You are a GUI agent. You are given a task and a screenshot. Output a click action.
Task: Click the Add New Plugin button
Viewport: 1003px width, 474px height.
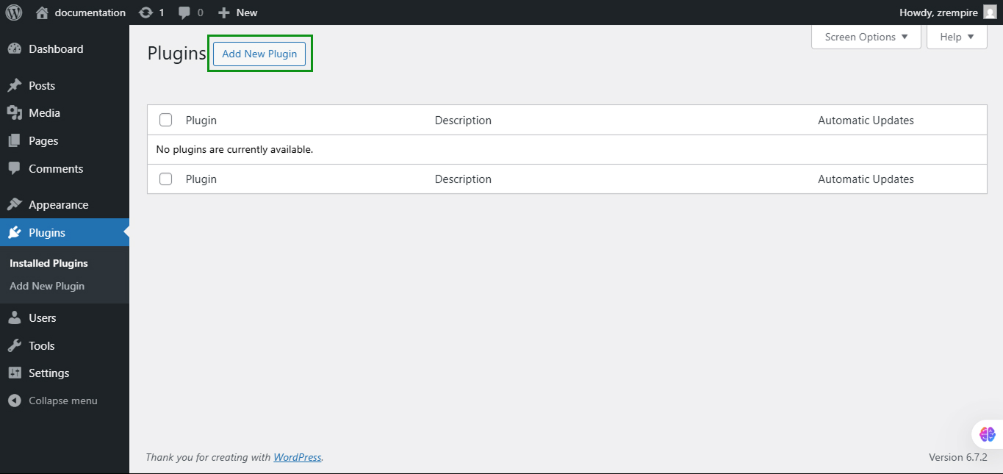coord(259,54)
